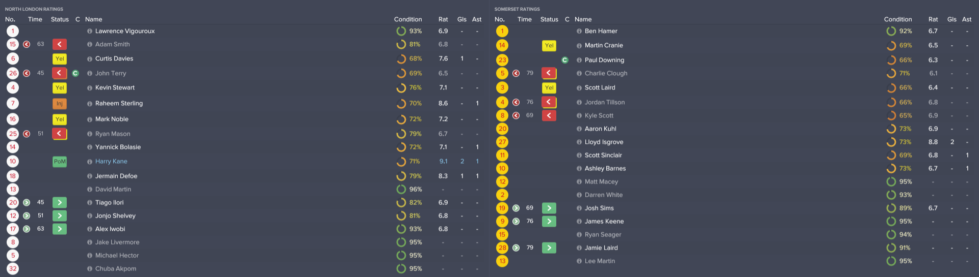This screenshot has width=979, height=277.
Task: Click Tiago Ilori's green substituted-on arrow
Action: 60,202
